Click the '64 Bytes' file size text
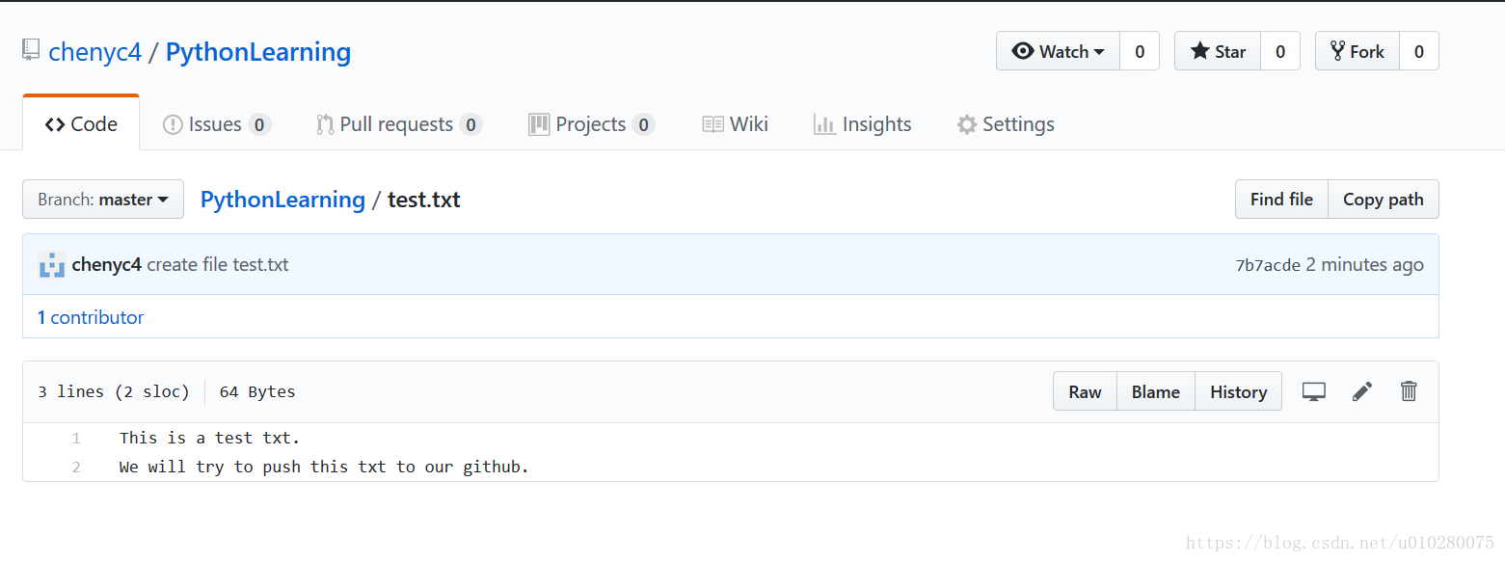The image size is (1505, 562). click(x=257, y=391)
